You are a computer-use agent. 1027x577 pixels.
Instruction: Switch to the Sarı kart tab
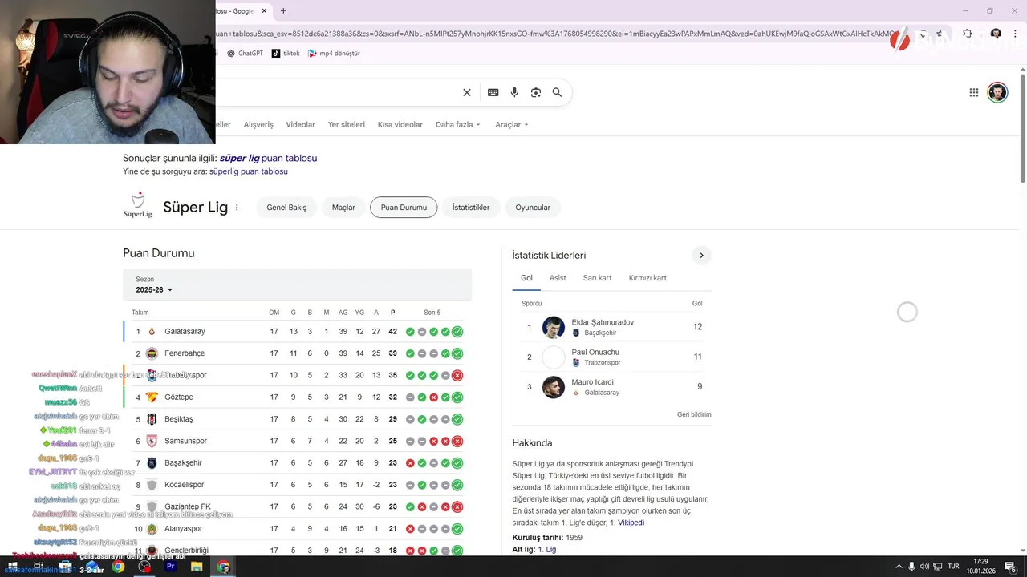click(x=597, y=278)
